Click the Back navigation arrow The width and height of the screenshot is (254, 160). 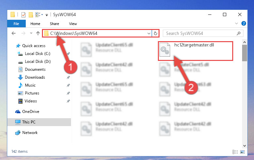(x=14, y=33)
